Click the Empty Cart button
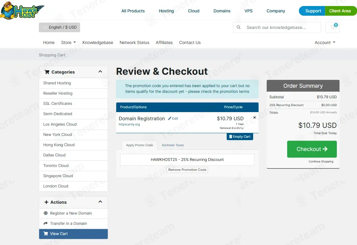 tap(240, 137)
